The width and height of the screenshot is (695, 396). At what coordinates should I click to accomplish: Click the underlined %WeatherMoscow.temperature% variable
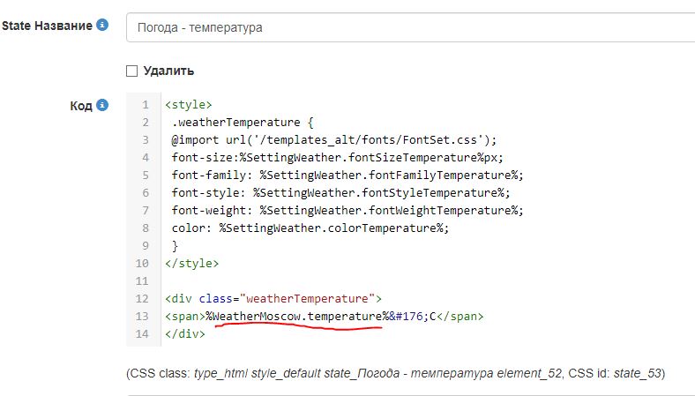point(297,316)
